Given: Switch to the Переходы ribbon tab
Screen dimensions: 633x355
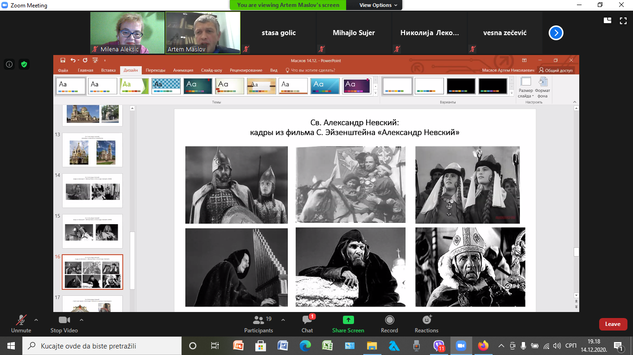Looking at the screenshot, I should tap(155, 70).
